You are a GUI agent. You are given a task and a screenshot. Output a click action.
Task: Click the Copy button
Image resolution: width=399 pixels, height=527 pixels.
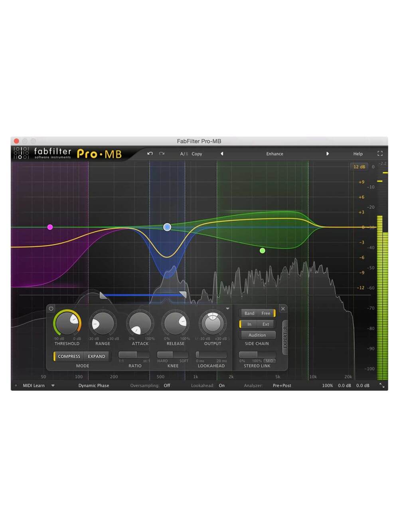pos(197,154)
